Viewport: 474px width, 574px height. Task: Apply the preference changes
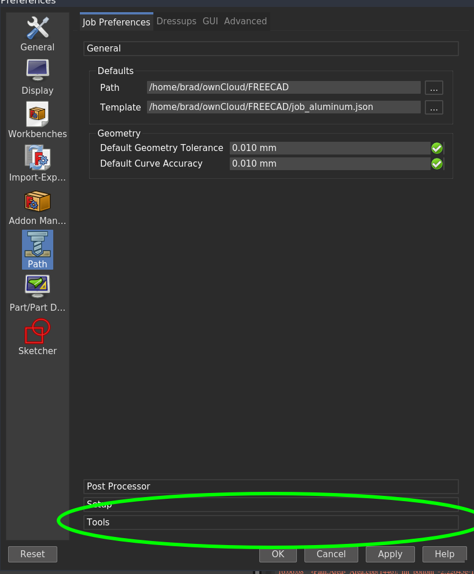click(390, 554)
